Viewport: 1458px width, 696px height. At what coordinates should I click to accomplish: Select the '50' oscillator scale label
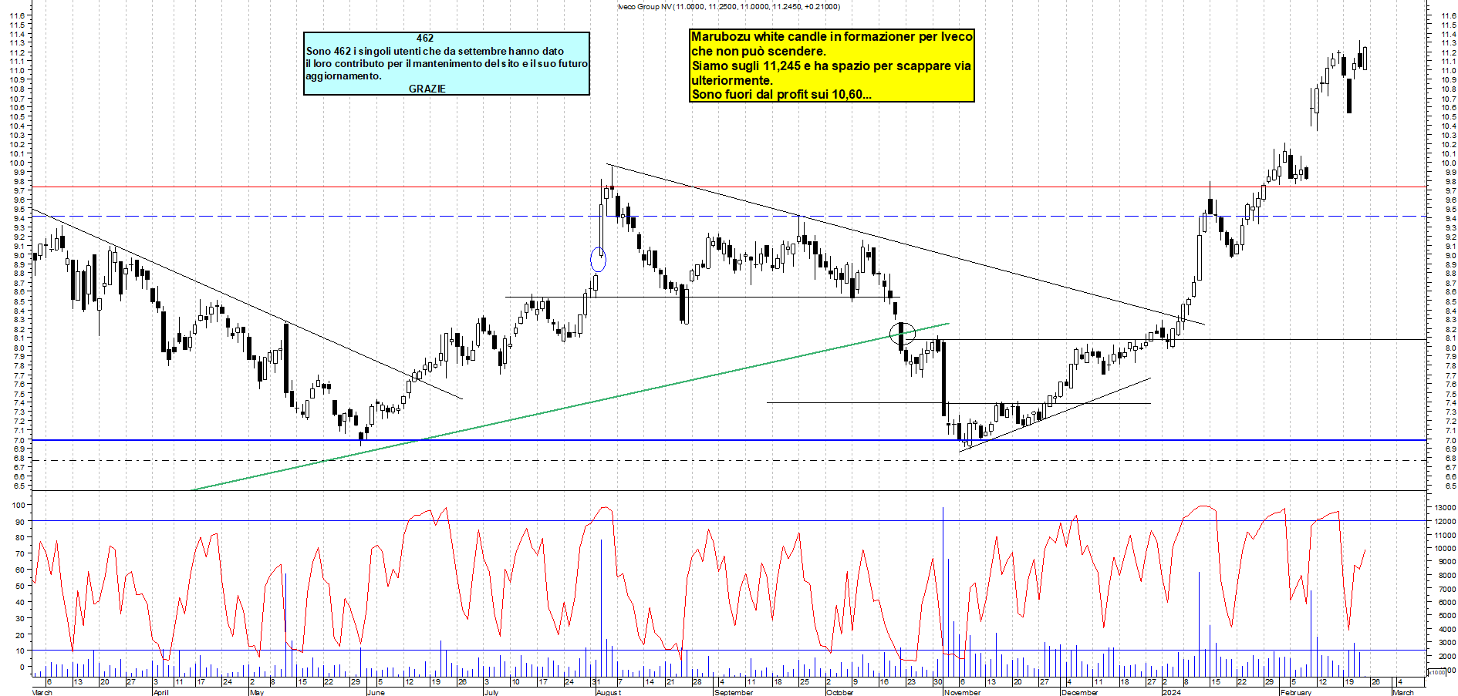pos(19,587)
